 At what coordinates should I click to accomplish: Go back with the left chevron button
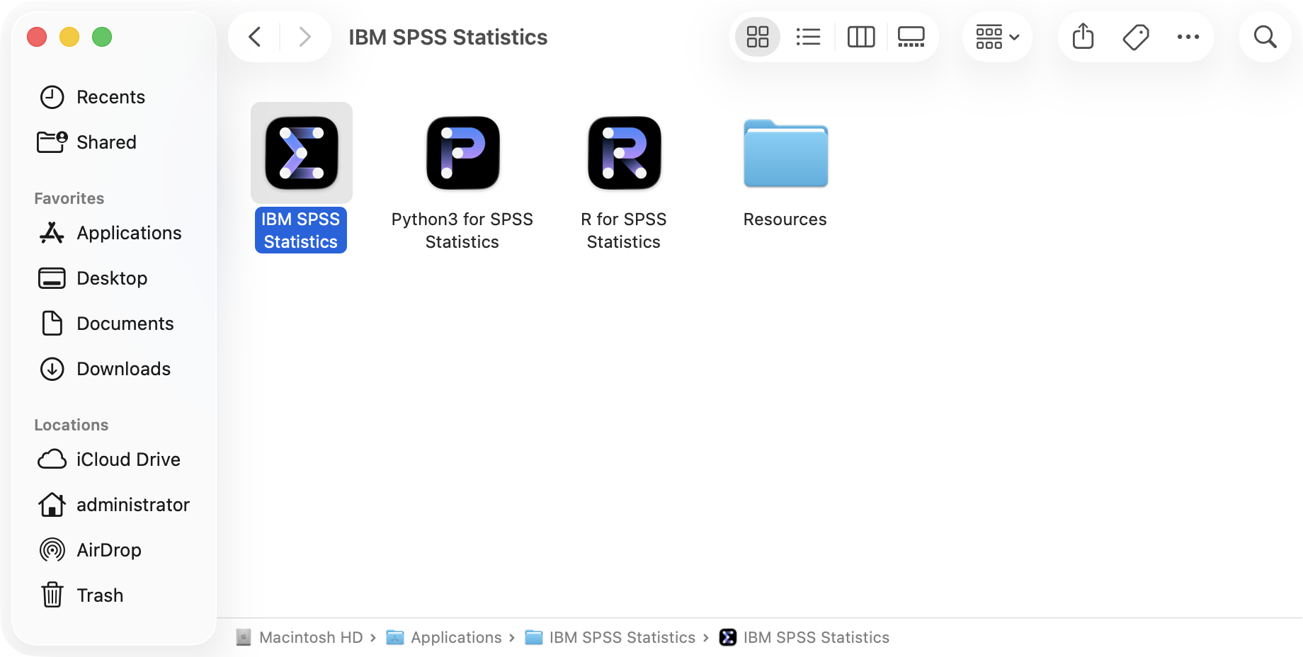(x=255, y=37)
